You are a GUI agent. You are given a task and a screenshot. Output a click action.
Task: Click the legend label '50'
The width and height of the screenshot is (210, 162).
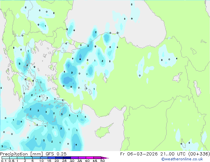point(102,161)
